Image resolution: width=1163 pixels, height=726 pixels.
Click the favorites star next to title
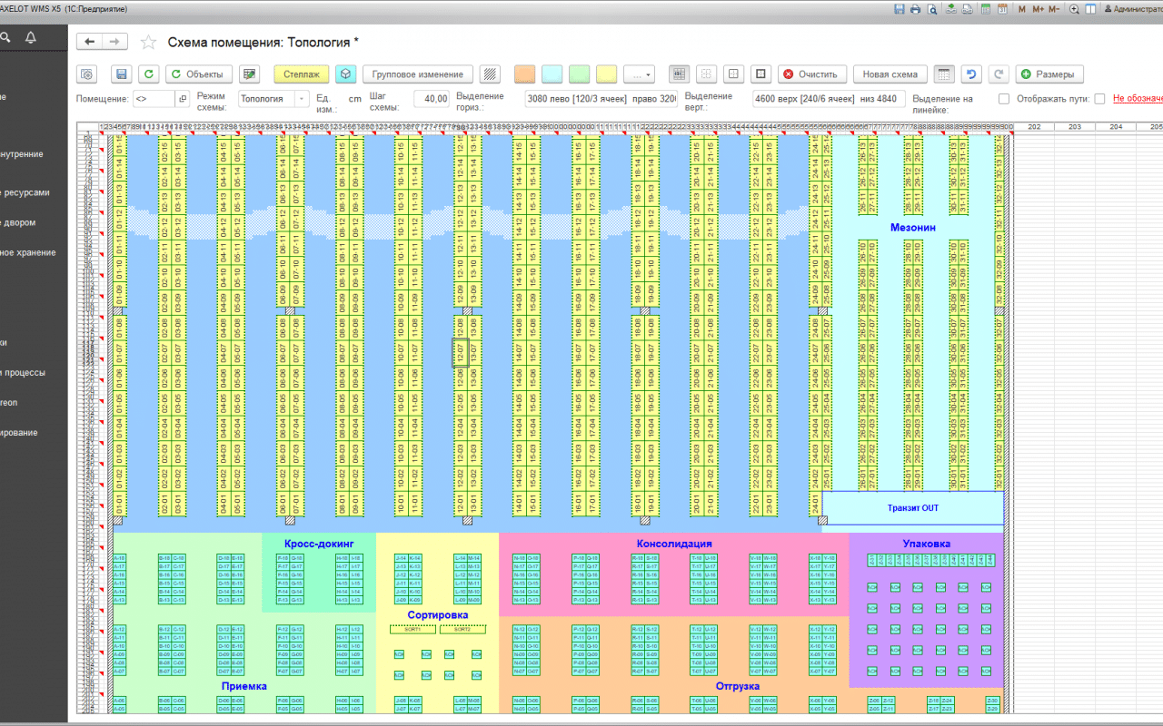pos(149,43)
